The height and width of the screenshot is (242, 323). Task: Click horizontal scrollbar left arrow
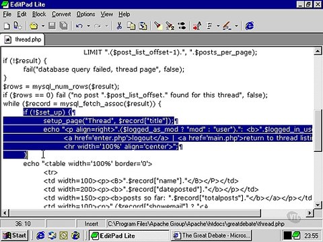(x=5, y=213)
